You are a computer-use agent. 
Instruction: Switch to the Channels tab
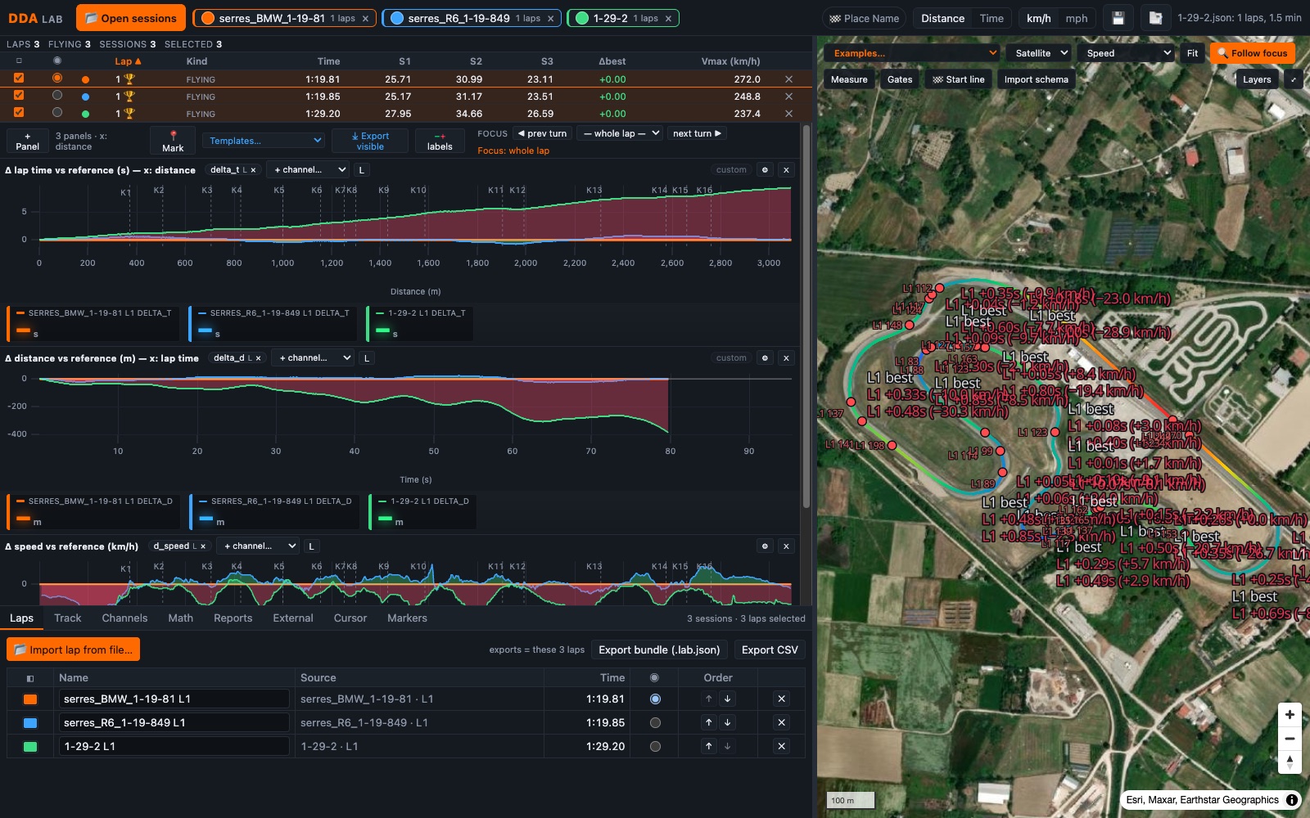tap(124, 618)
